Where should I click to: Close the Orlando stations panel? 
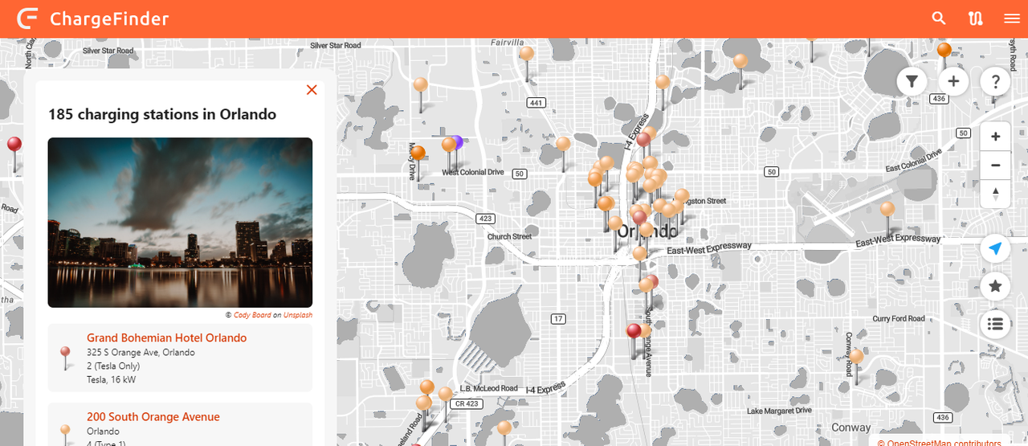[312, 90]
